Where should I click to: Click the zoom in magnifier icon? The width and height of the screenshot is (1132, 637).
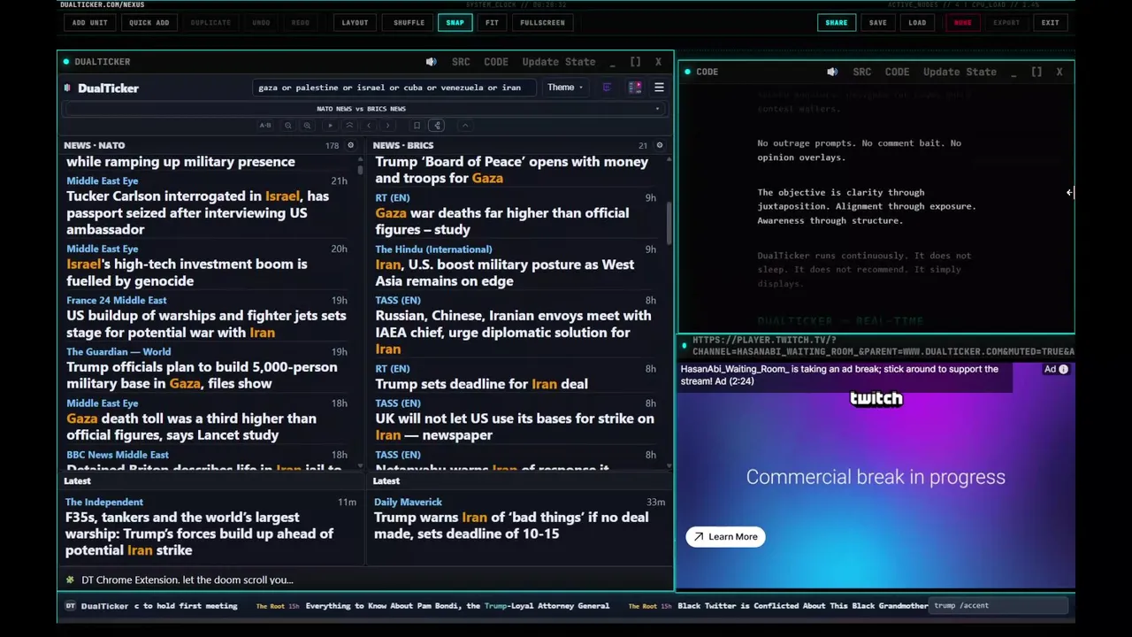click(307, 126)
